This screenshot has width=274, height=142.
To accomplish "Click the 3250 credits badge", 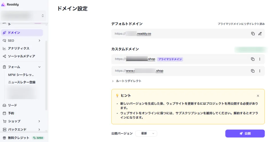I will pyautogui.click(x=38, y=138).
